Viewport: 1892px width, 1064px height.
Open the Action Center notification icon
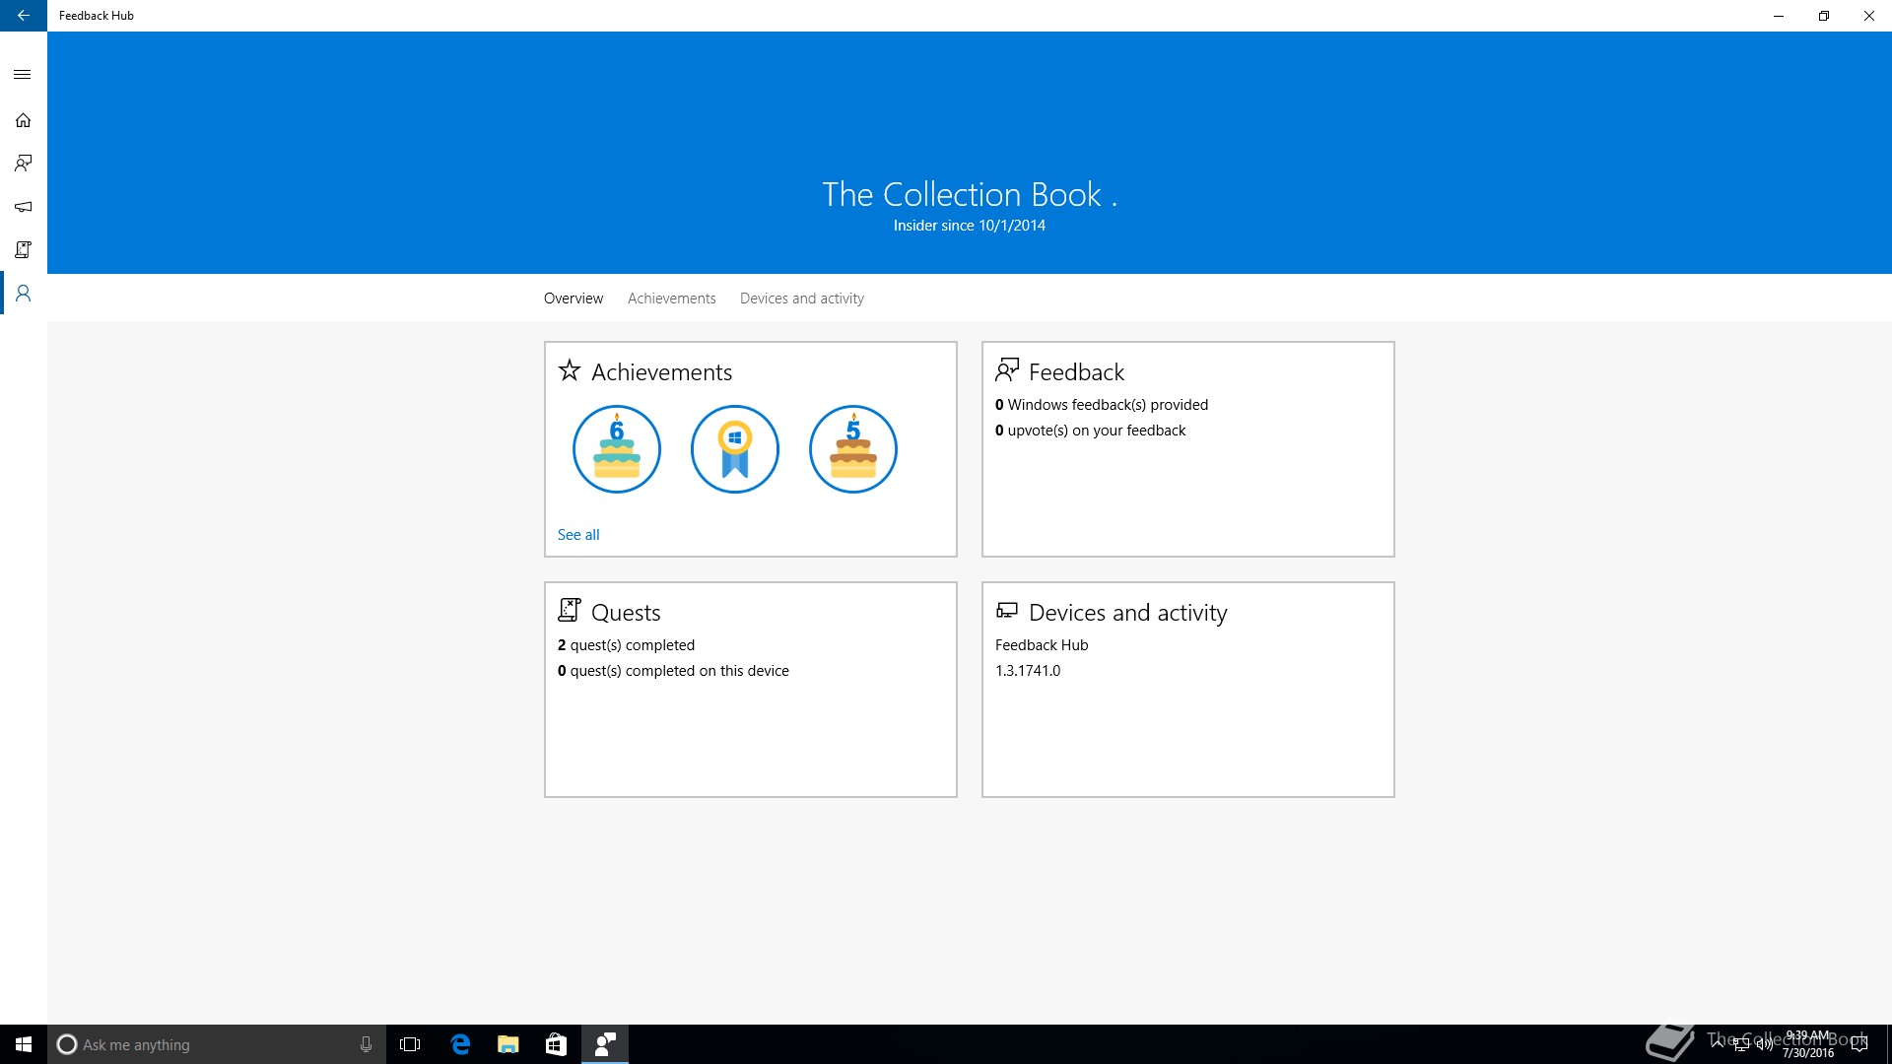click(x=1859, y=1044)
